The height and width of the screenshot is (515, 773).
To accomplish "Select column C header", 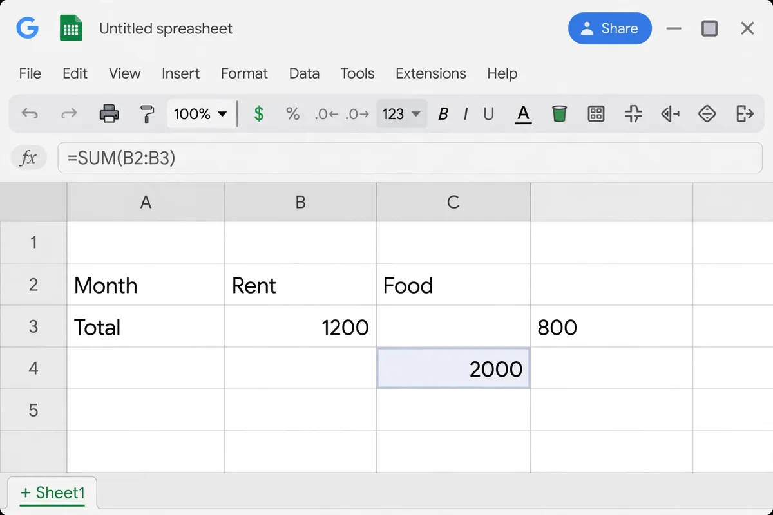I will click(x=453, y=202).
